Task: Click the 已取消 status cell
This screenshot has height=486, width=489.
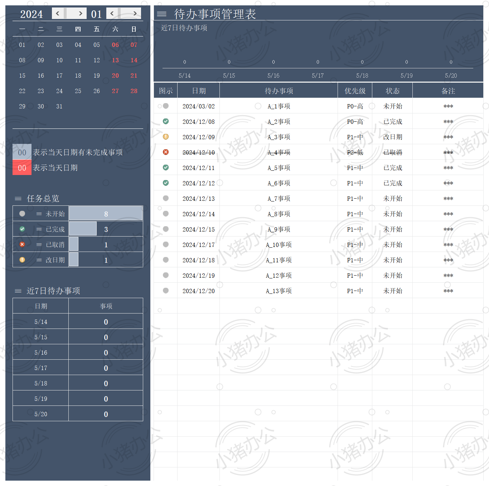Action: (393, 152)
